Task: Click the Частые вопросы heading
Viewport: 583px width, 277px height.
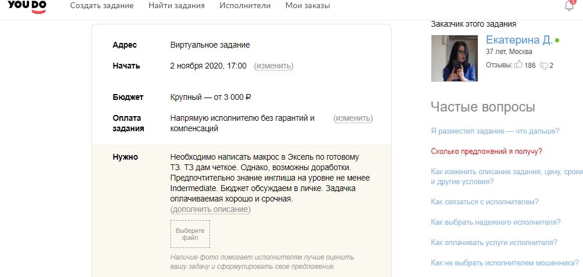Action: pyautogui.click(x=483, y=107)
